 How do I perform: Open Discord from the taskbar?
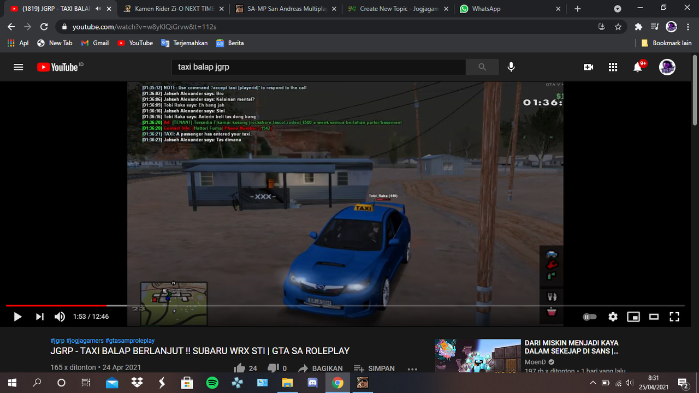click(313, 383)
